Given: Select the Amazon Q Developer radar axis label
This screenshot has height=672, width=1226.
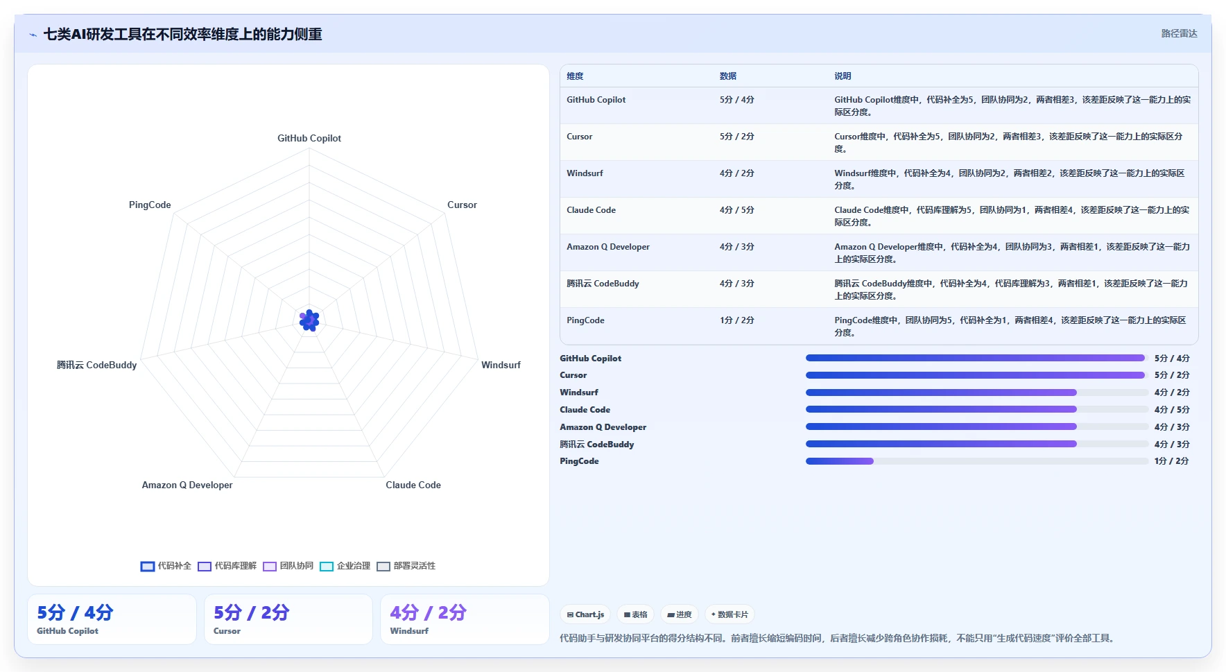Looking at the screenshot, I should click(x=187, y=485).
